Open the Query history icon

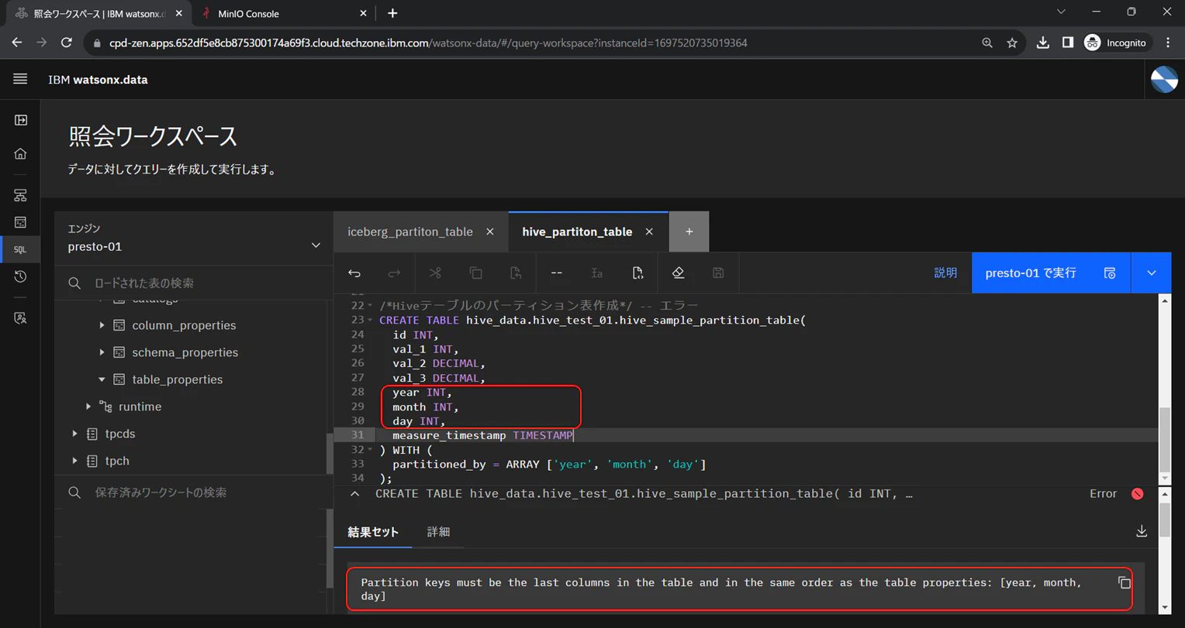click(x=21, y=276)
